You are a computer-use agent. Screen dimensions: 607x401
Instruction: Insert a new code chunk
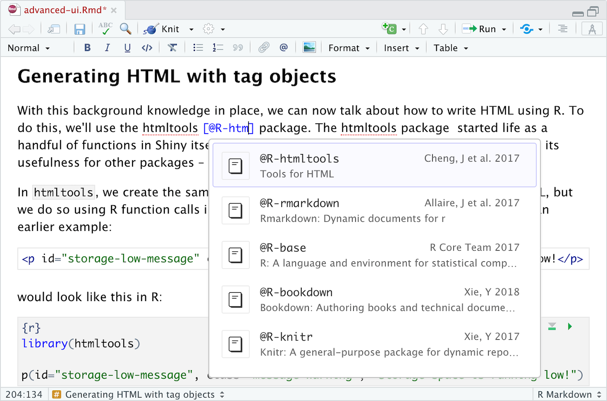click(389, 29)
